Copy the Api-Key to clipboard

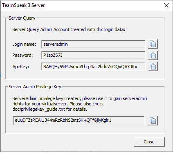point(153,66)
